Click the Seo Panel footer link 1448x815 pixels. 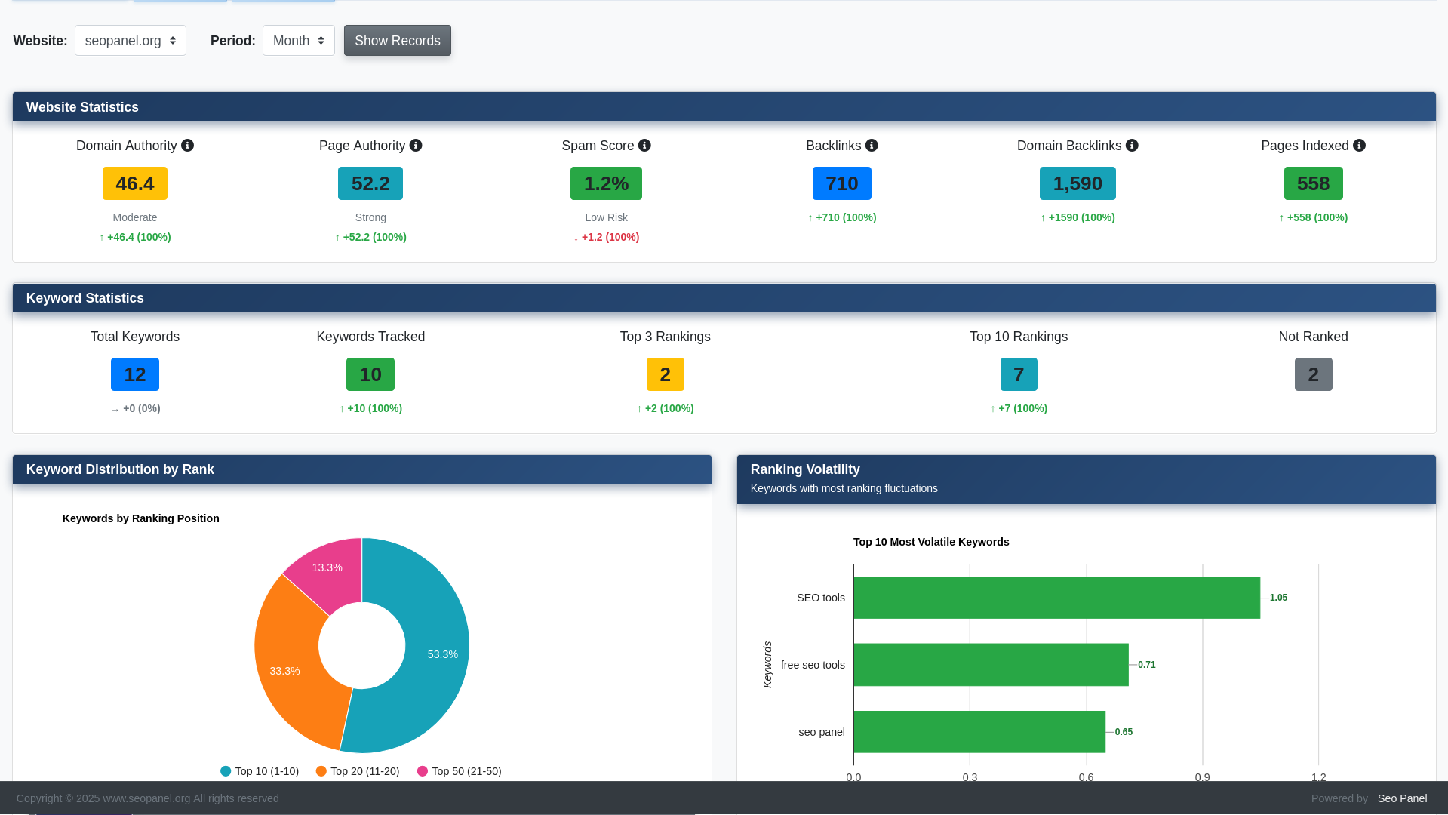[x=1401, y=798]
